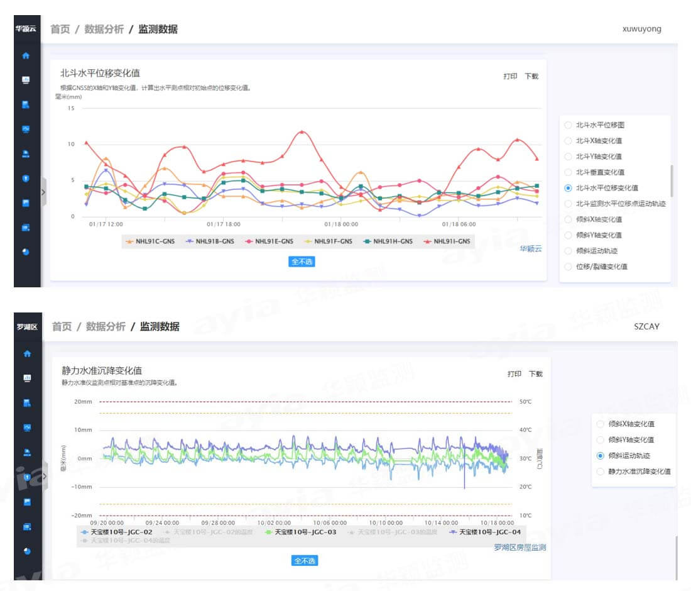The height and width of the screenshot is (591, 691).
Task: Select the 倾斜X轴变化值 radio option
Action: (568, 219)
